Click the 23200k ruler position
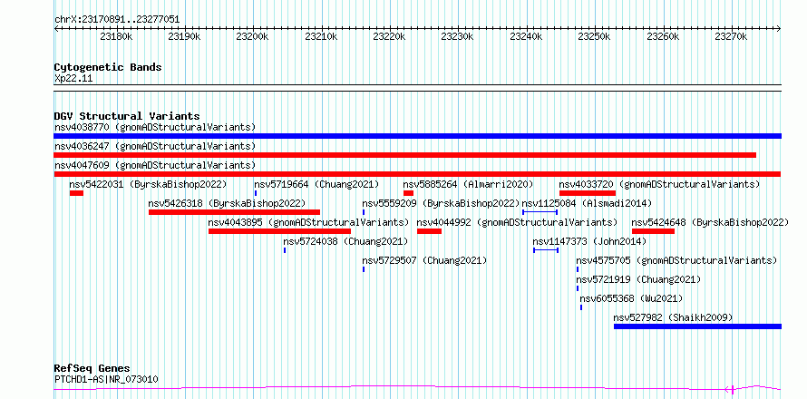This screenshot has height=399, width=807. pos(253,37)
